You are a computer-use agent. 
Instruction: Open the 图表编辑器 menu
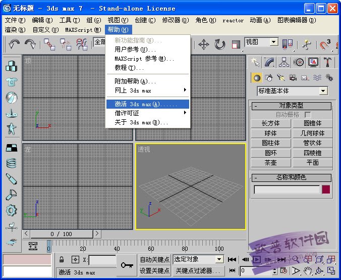pyautogui.click(x=297, y=20)
